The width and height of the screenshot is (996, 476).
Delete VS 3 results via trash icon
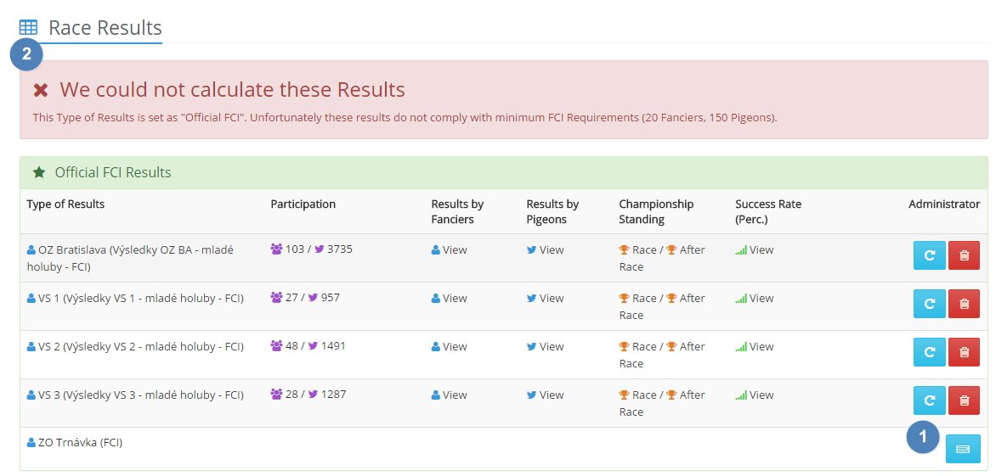tap(964, 400)
